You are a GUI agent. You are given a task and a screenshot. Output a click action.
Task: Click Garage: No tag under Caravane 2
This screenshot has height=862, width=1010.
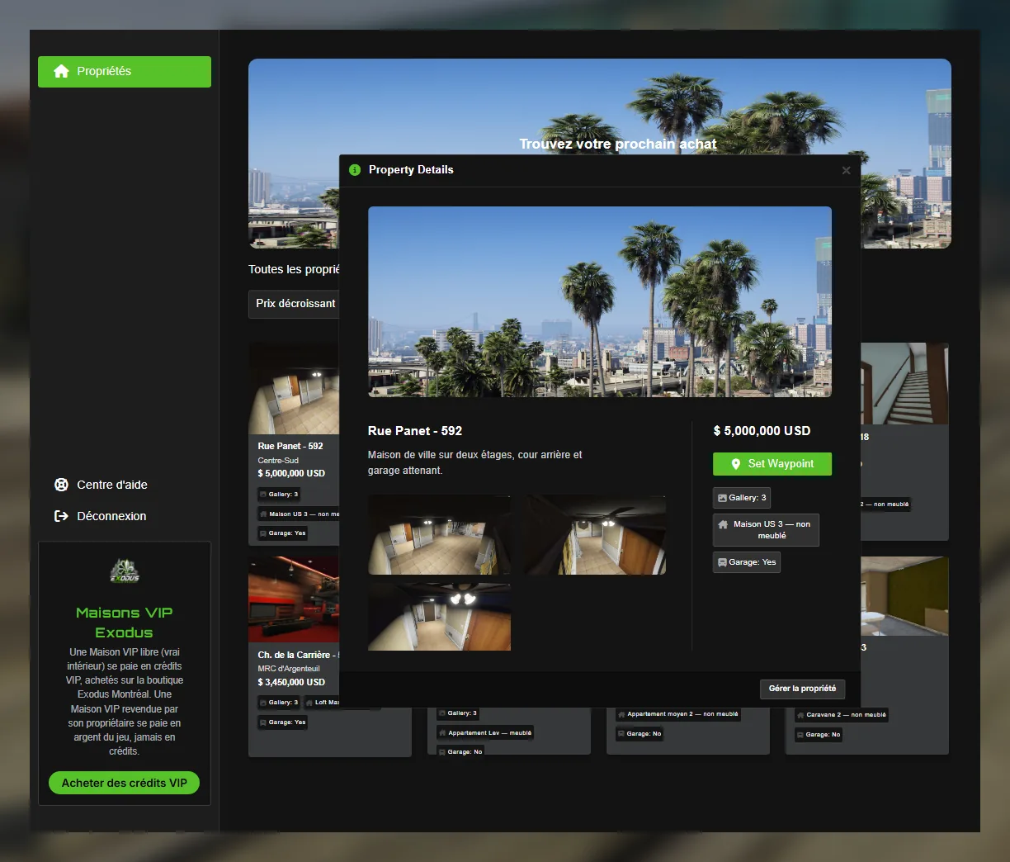coord(819,735)
